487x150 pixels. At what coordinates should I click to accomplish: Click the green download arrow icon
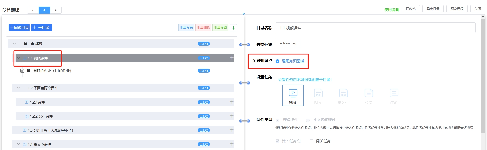233,28
